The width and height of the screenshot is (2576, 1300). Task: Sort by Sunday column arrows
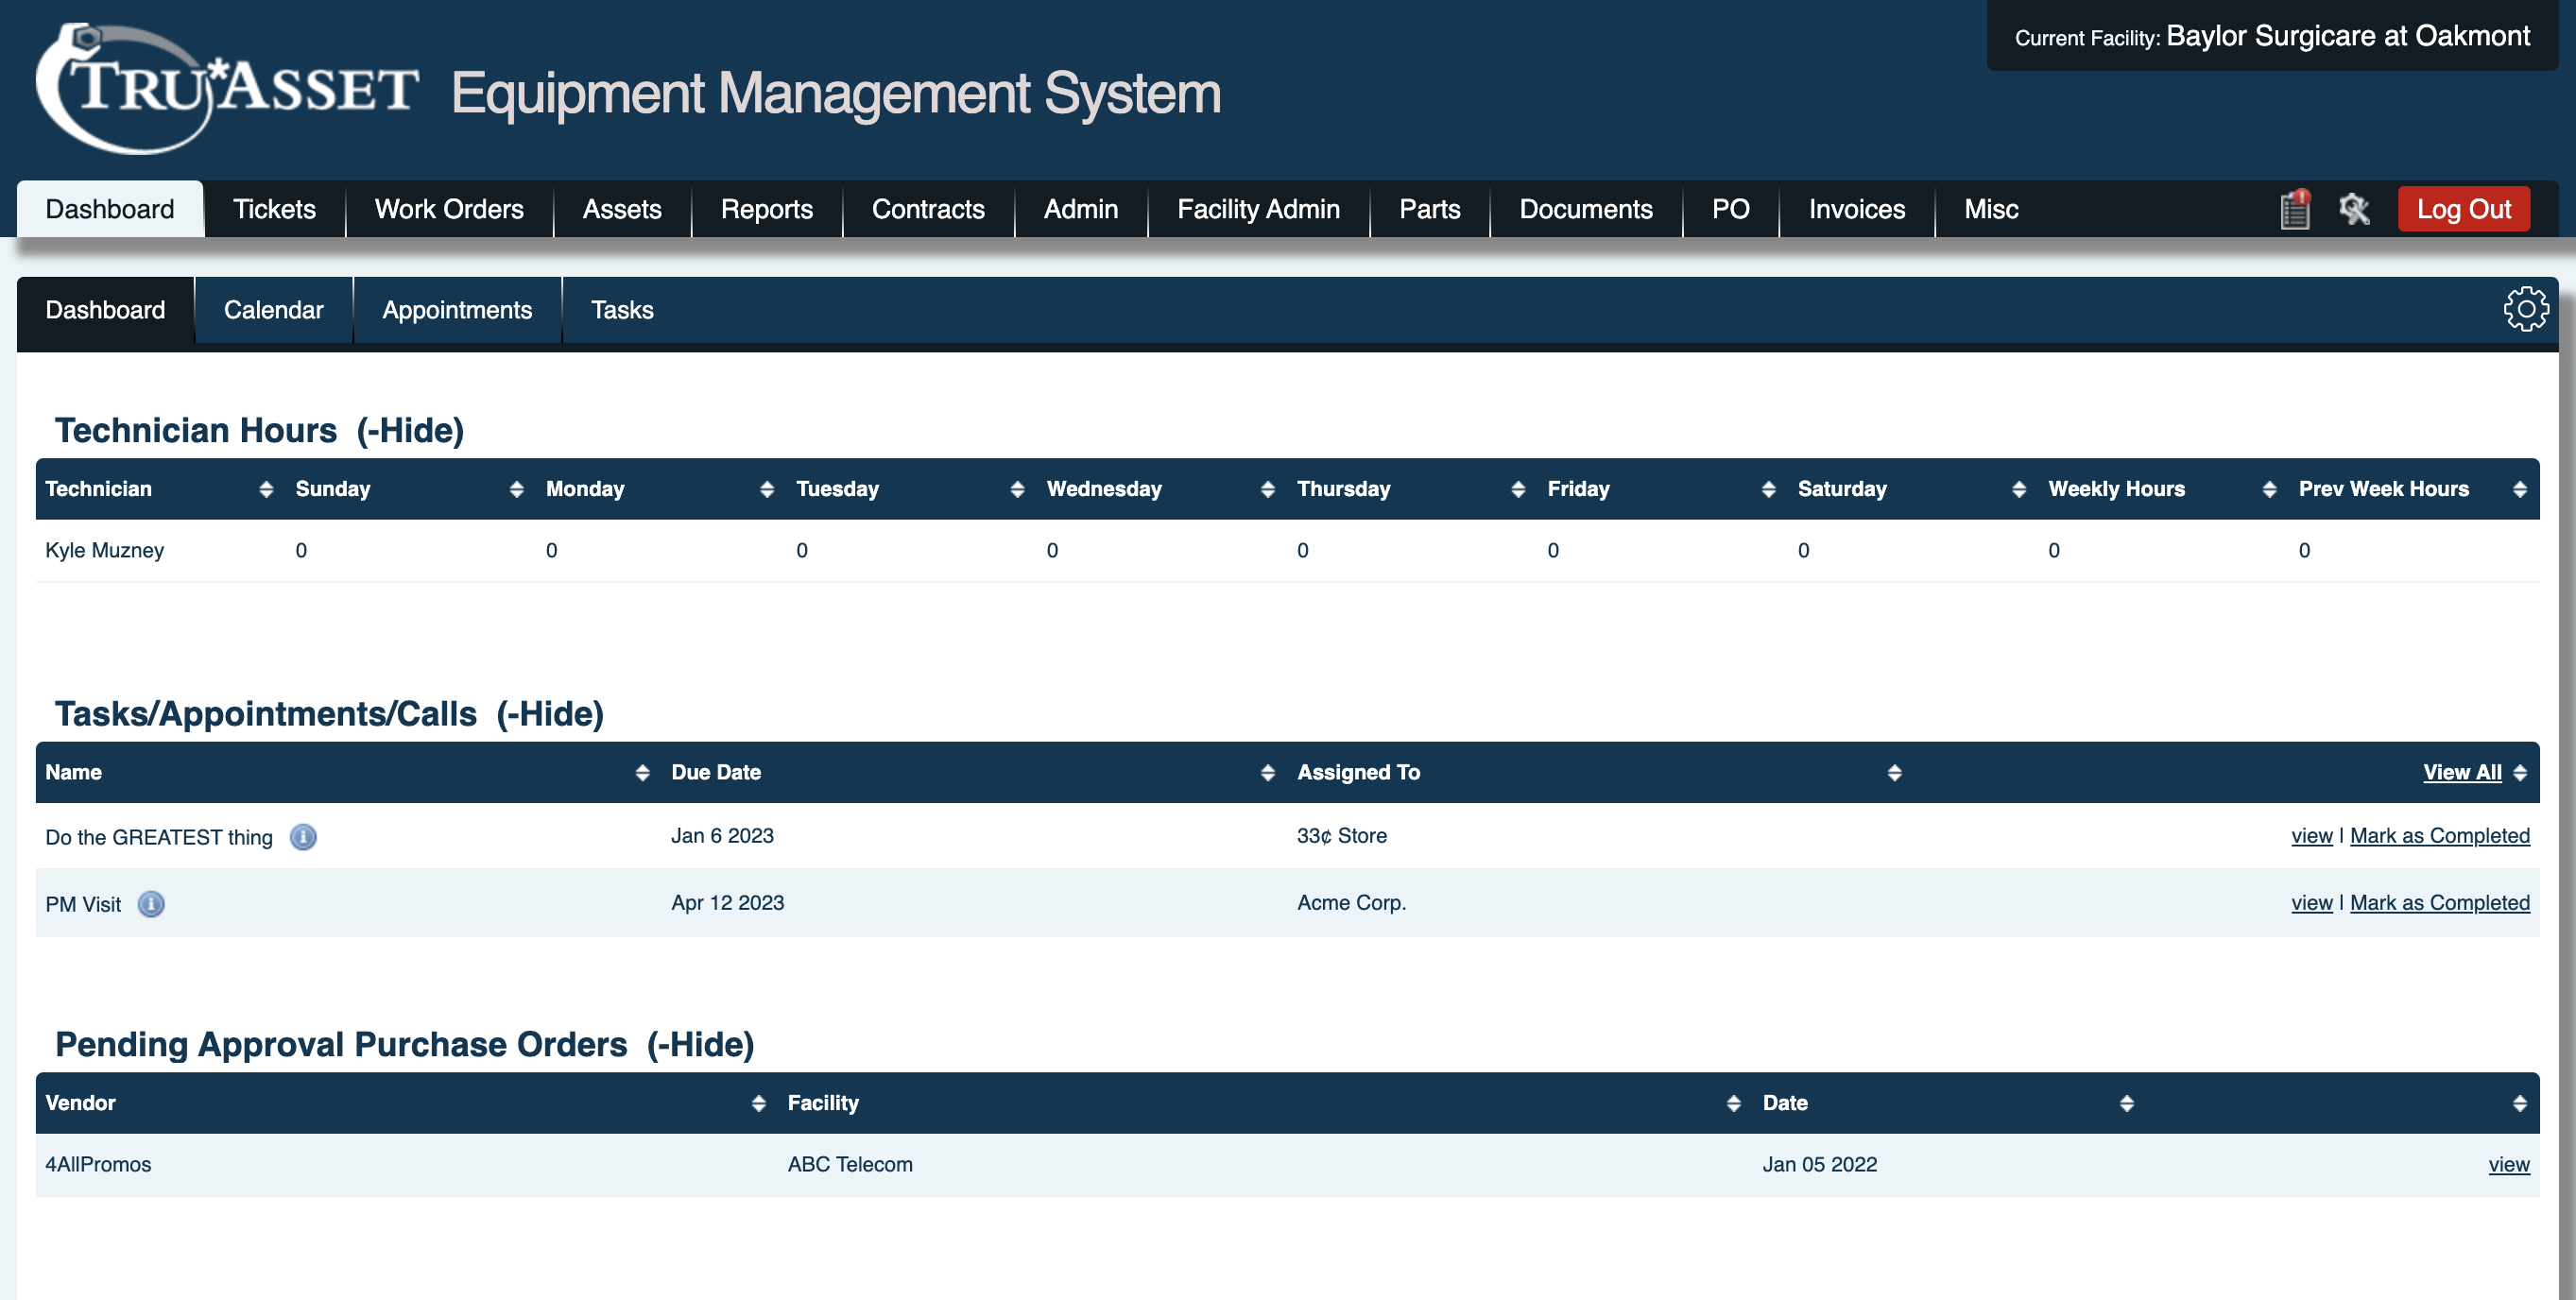point(516,489)
